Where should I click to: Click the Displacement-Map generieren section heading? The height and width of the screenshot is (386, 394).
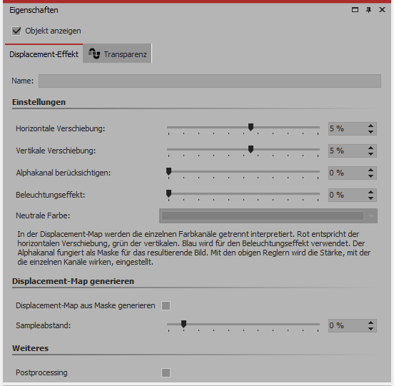click(73, 281)
